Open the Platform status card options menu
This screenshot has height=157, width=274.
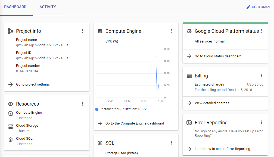point(261,31)
